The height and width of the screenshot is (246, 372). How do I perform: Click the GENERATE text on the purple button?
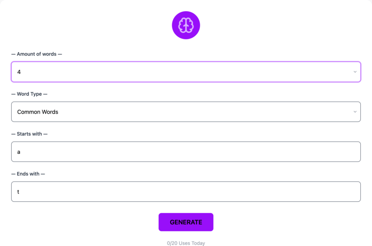pos(186,222)
